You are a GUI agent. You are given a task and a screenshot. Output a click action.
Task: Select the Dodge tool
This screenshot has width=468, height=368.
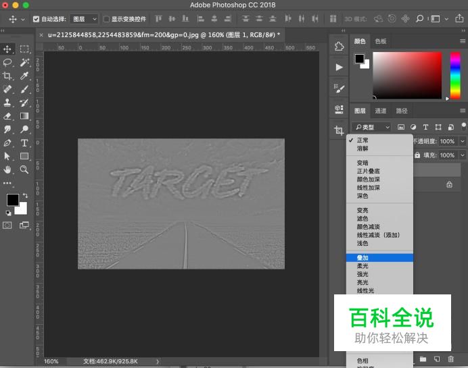coord(24,130)
